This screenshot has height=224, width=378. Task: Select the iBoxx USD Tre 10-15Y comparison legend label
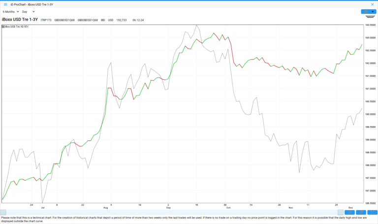pos(16,27)
